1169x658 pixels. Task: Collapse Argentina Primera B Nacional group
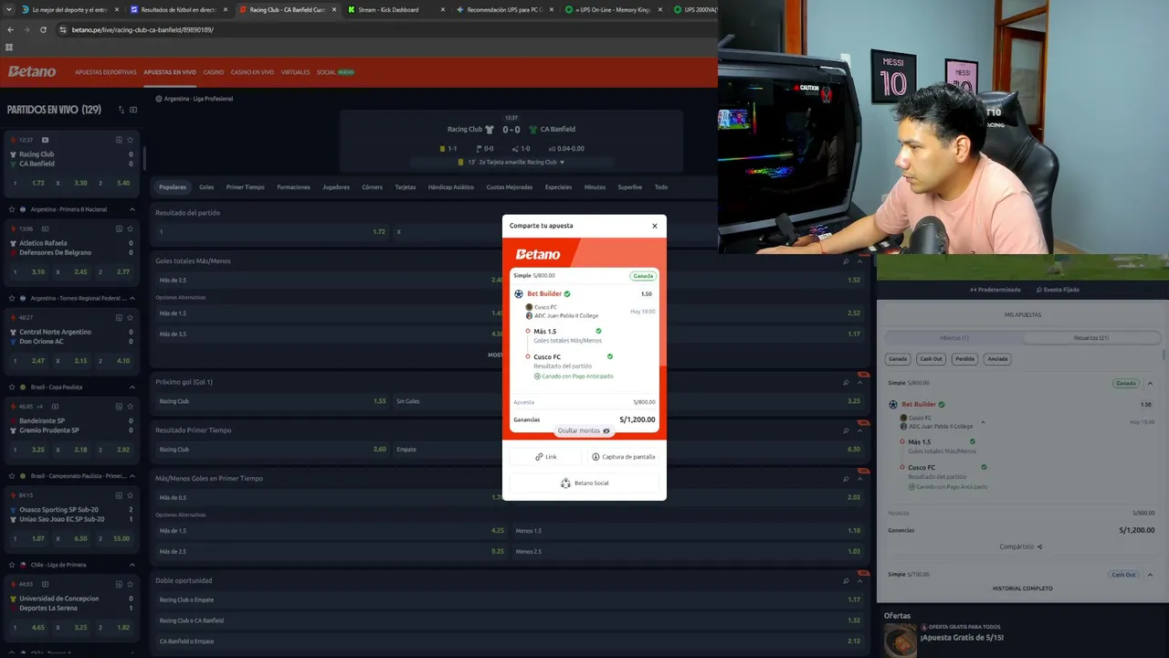pyautogui.click(x=132, y=209)
